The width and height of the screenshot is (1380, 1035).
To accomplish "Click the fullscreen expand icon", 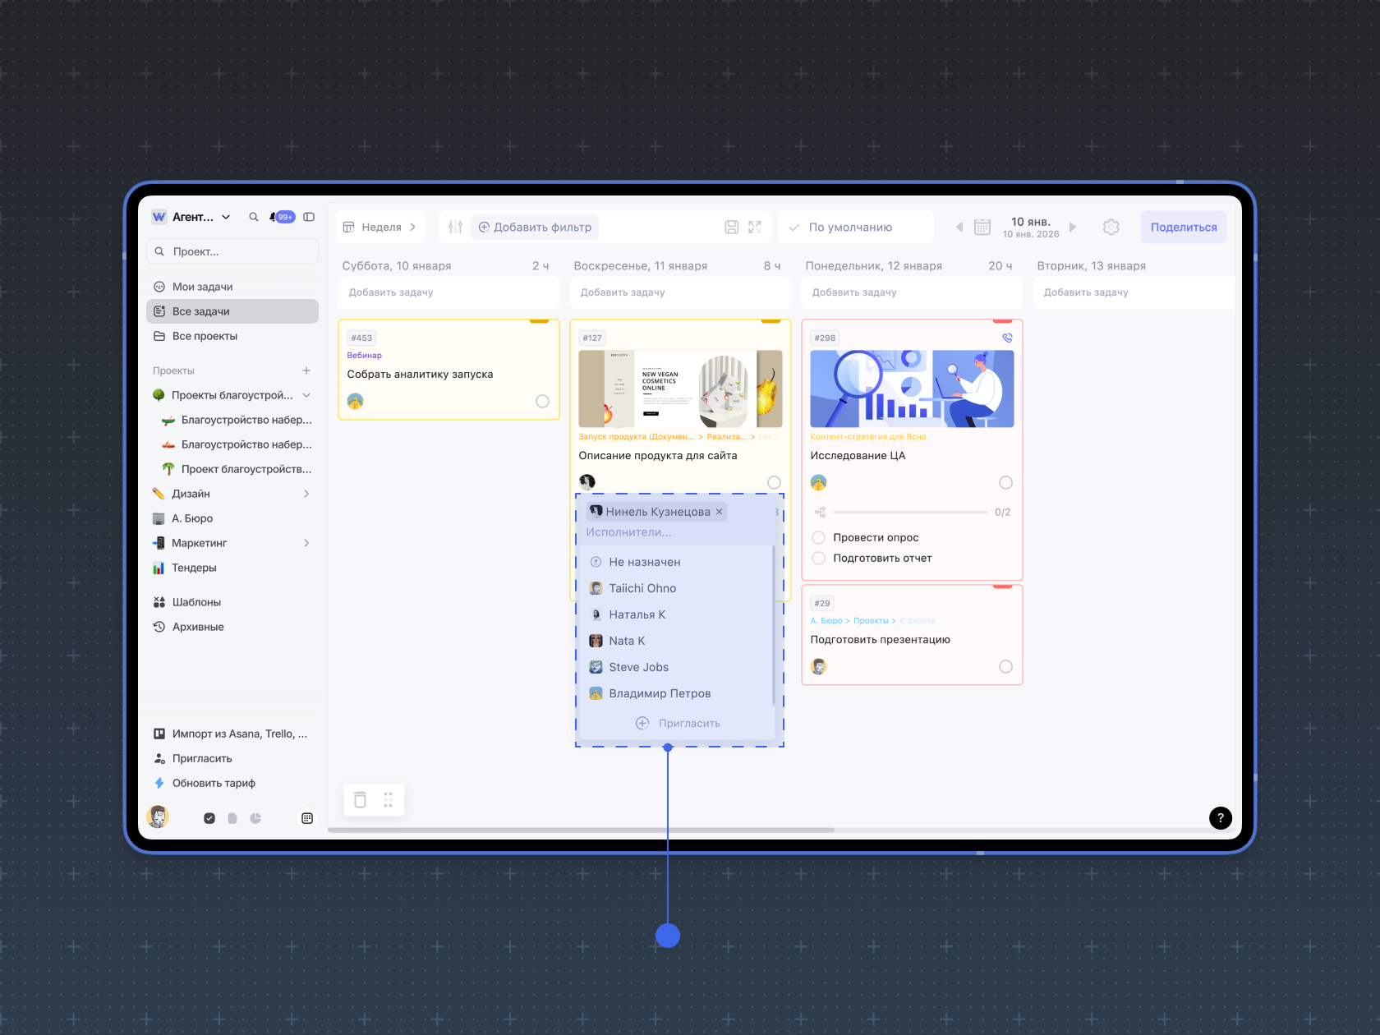I will point(755,228).
